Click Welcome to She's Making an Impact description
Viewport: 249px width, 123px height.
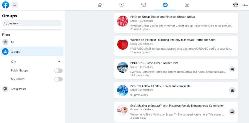coord(178,114)
